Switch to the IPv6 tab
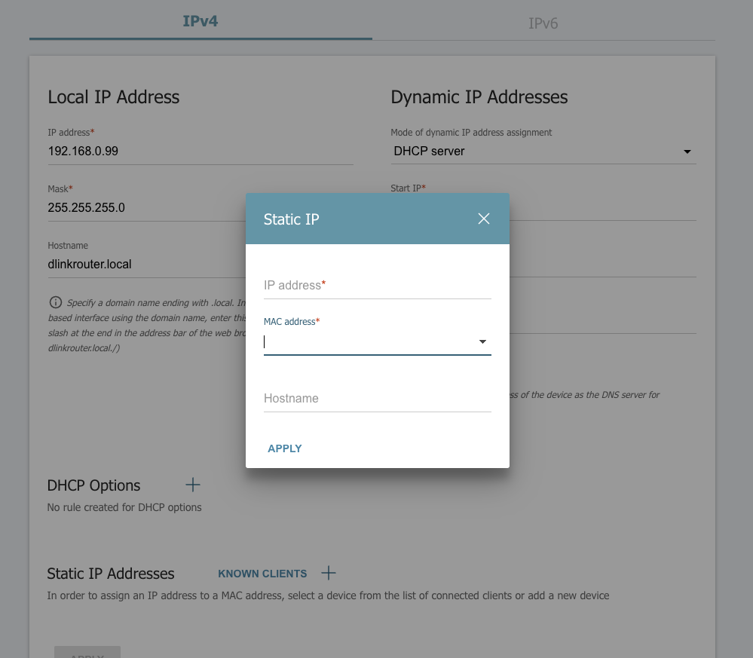Screen dimensions: 753x658 coord(543,23)
